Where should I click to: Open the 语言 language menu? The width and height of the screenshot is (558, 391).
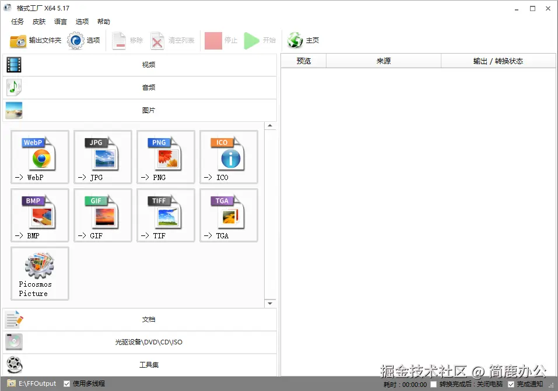tap(61, 22)
